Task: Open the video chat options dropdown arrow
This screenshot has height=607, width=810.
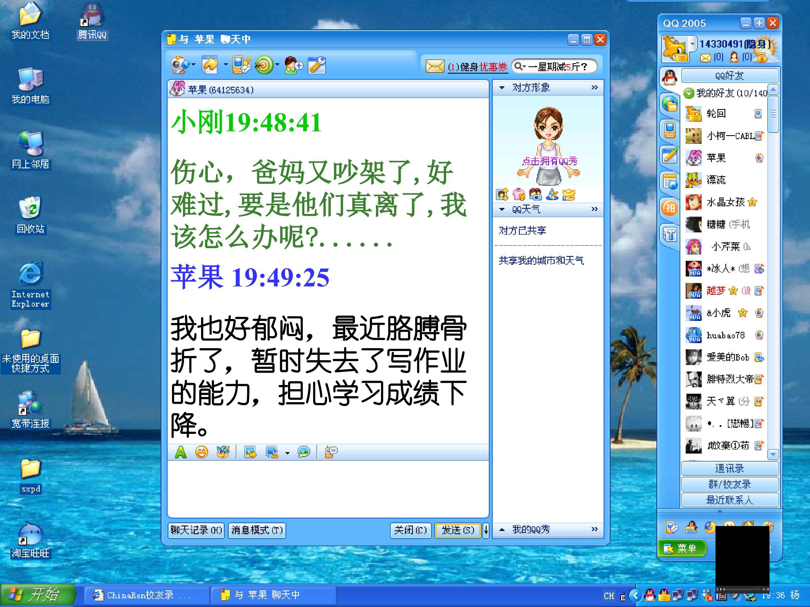Action: click(x=193, y=65)
